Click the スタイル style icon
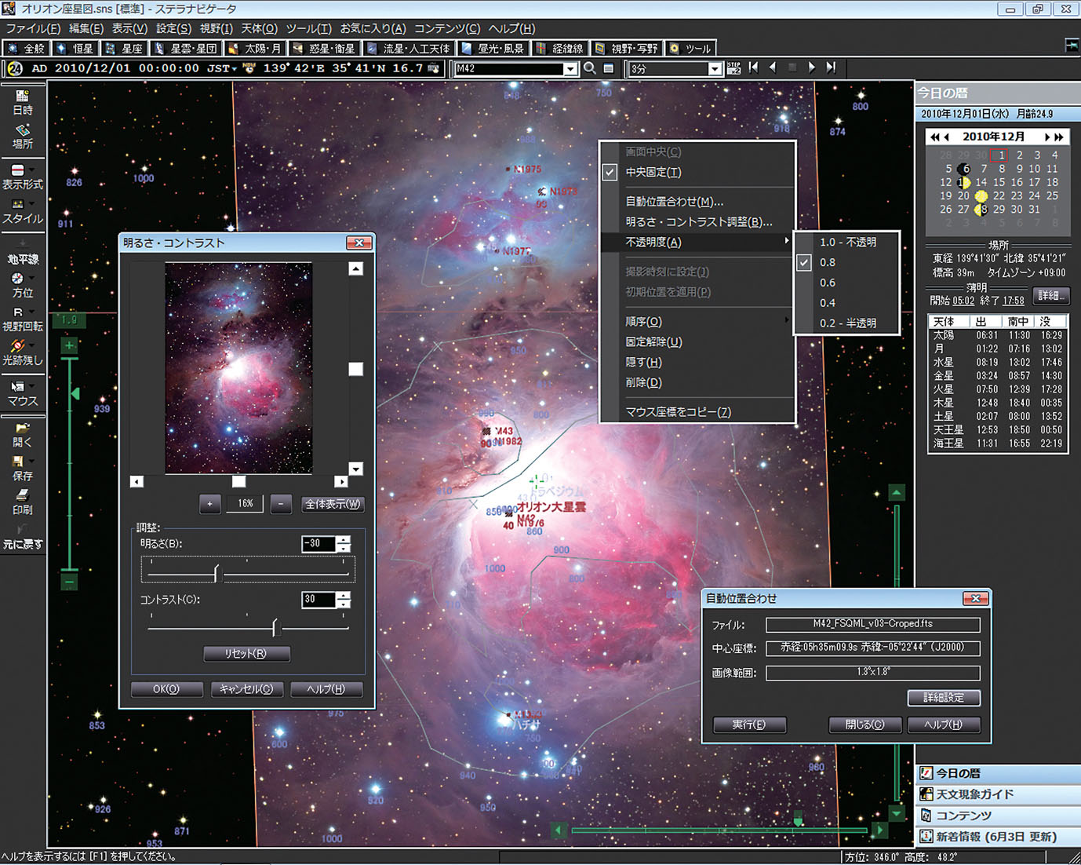Screen dimensions: 1081x865 pyautogui.click(x=17, y=204)
